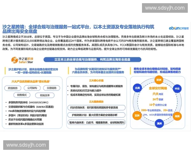Click column header 为品牌构筑“长期同行的知识与服务资产”
The width and height of the screenshot is (191, 153).
click(98, 71)
